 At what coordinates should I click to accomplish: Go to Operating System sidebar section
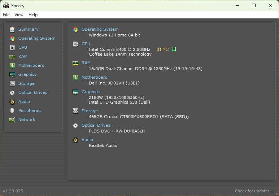pyautogui.click(x=37, y=38)
